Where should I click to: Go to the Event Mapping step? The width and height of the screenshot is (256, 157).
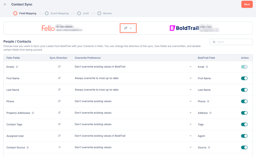pyautogui.click(x=57, y=13)
